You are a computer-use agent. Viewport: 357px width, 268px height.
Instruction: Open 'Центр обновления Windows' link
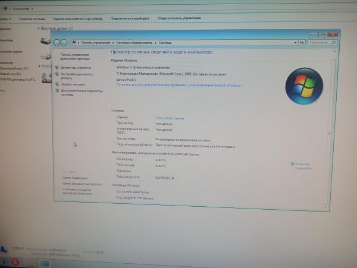82,184
